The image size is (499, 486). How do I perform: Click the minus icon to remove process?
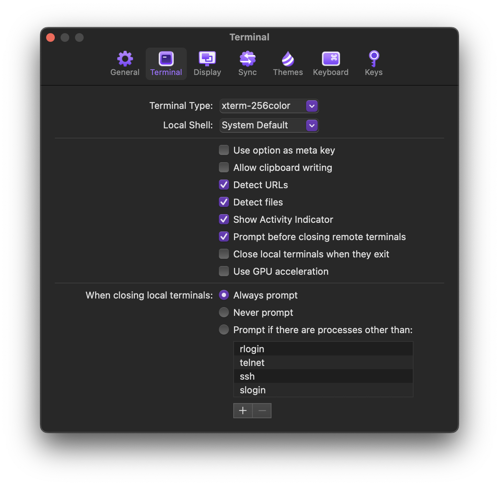tap(262, 411)
